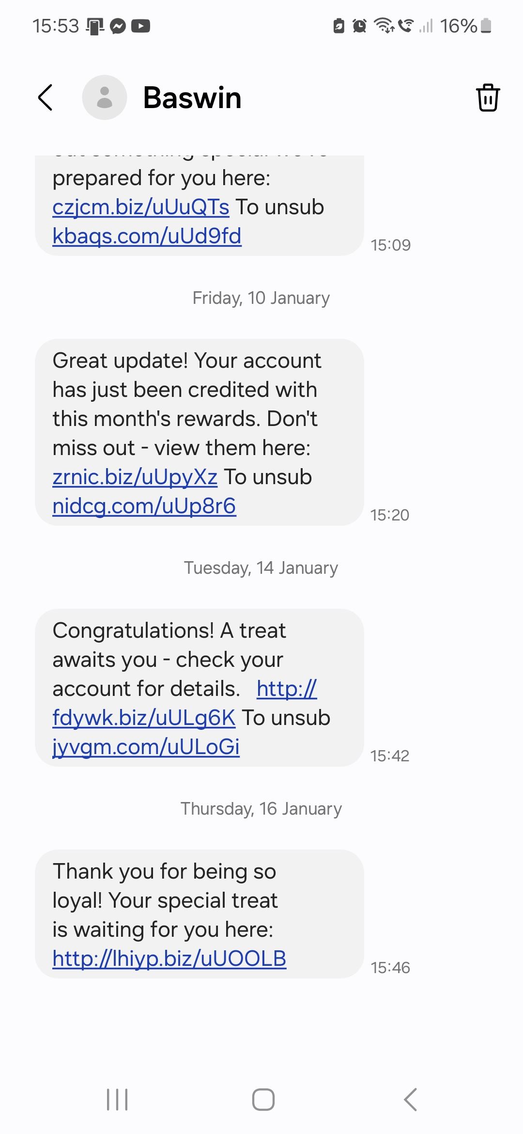Open the Messenger notification icon
The width and height of the screenshot is (523, 1134).
[x=118, y=26]
